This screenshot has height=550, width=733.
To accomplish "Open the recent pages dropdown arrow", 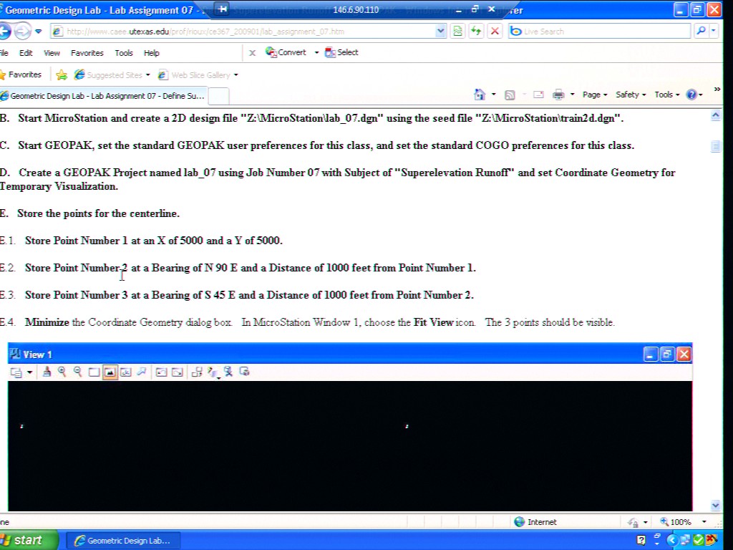I will [x=39, y=32].
